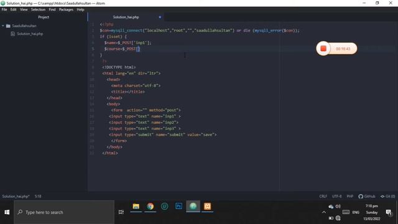Click the Solution_hai.php name in status bar

pyautogui.click(x=16, y=197)
